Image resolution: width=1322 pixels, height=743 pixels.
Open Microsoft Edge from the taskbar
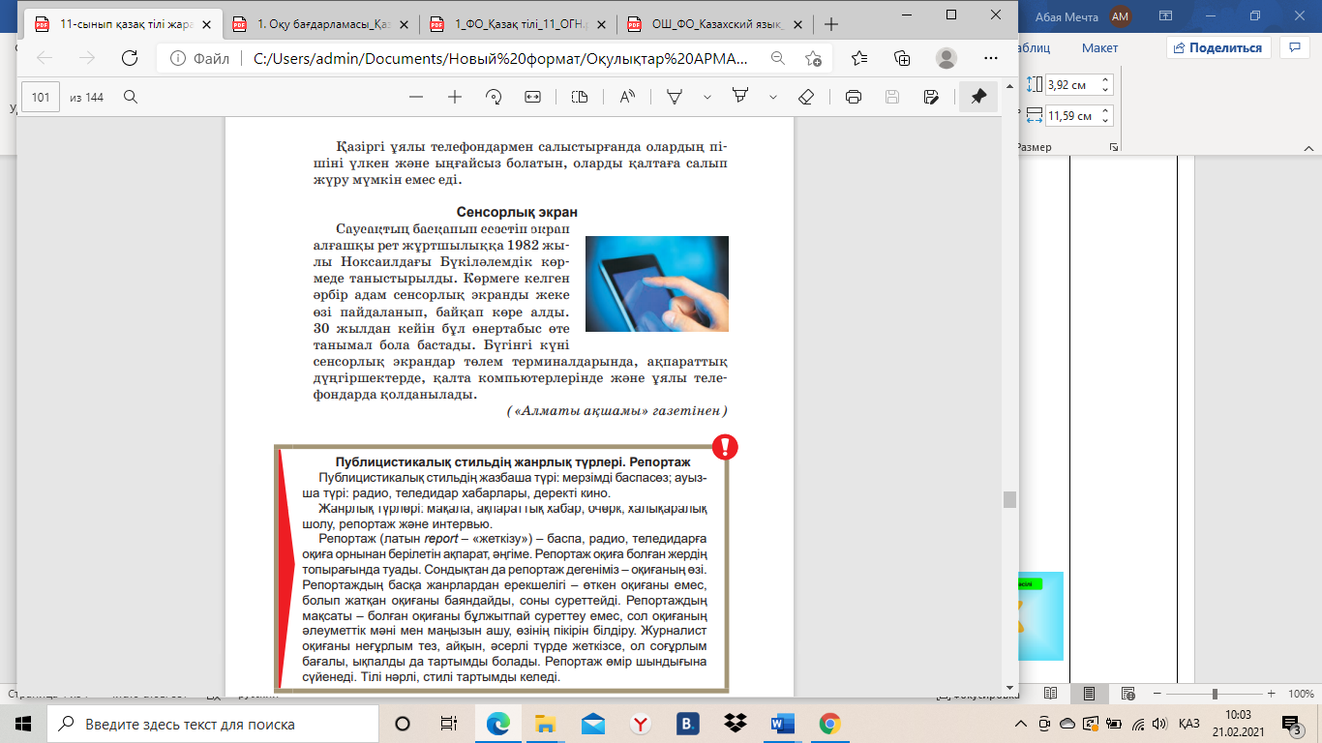(497, 724)
